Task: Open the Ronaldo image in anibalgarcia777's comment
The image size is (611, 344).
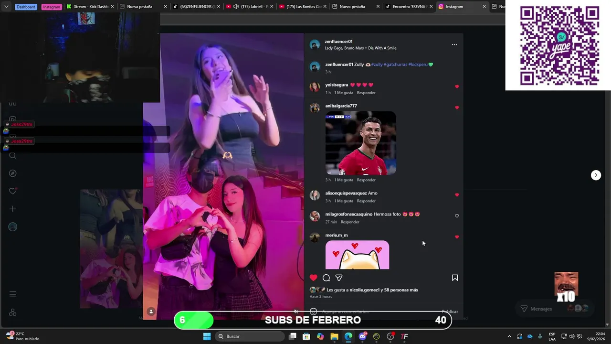Action: (x=361, y=143)
